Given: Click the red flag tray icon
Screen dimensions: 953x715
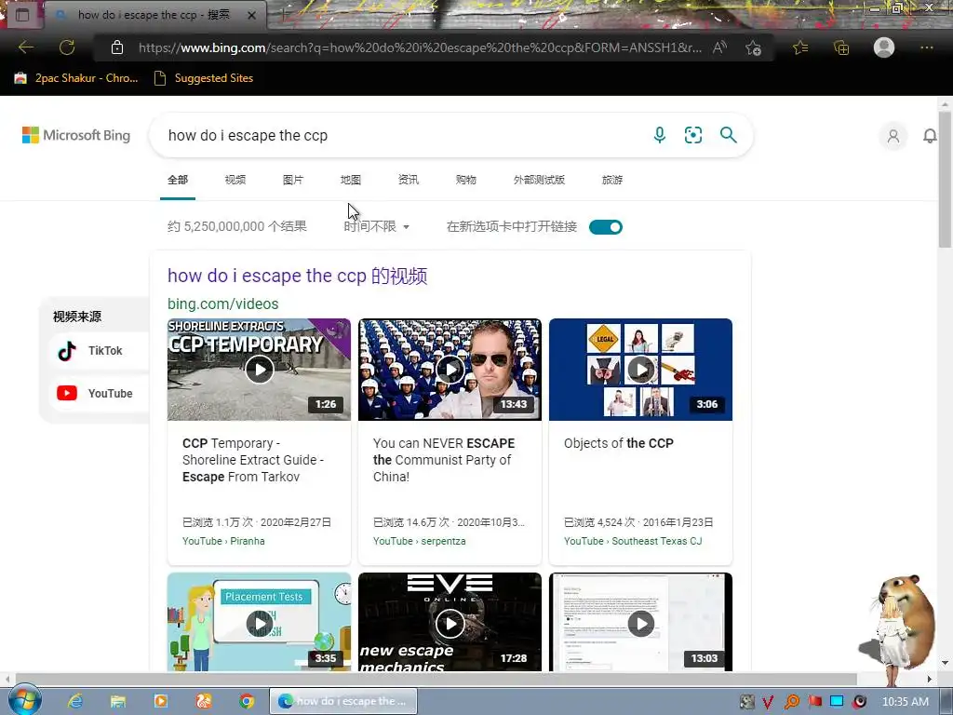Looking at the screenshot, I should click(814, 702).
